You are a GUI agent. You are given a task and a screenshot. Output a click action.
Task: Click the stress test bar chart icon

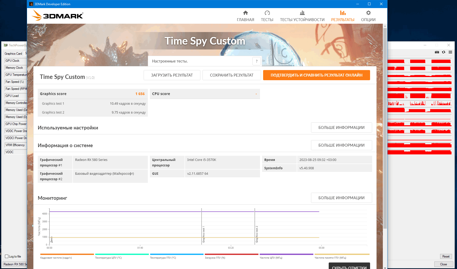[302, 13]
